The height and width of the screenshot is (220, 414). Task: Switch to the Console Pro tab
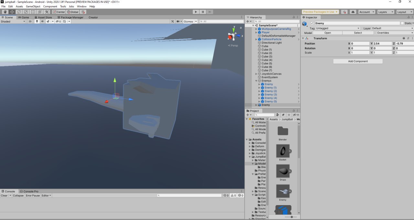[29, 191]
